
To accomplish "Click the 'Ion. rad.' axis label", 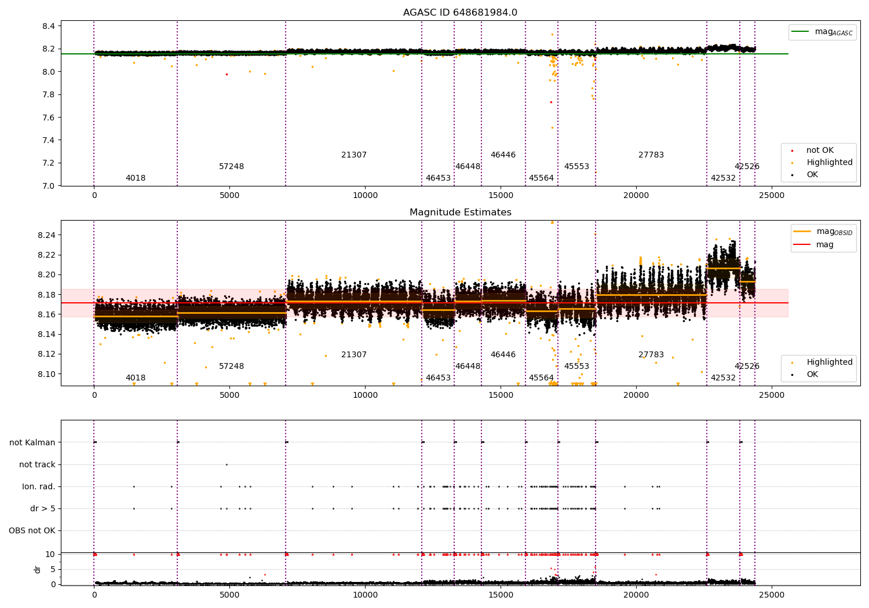I will point(39,486).
